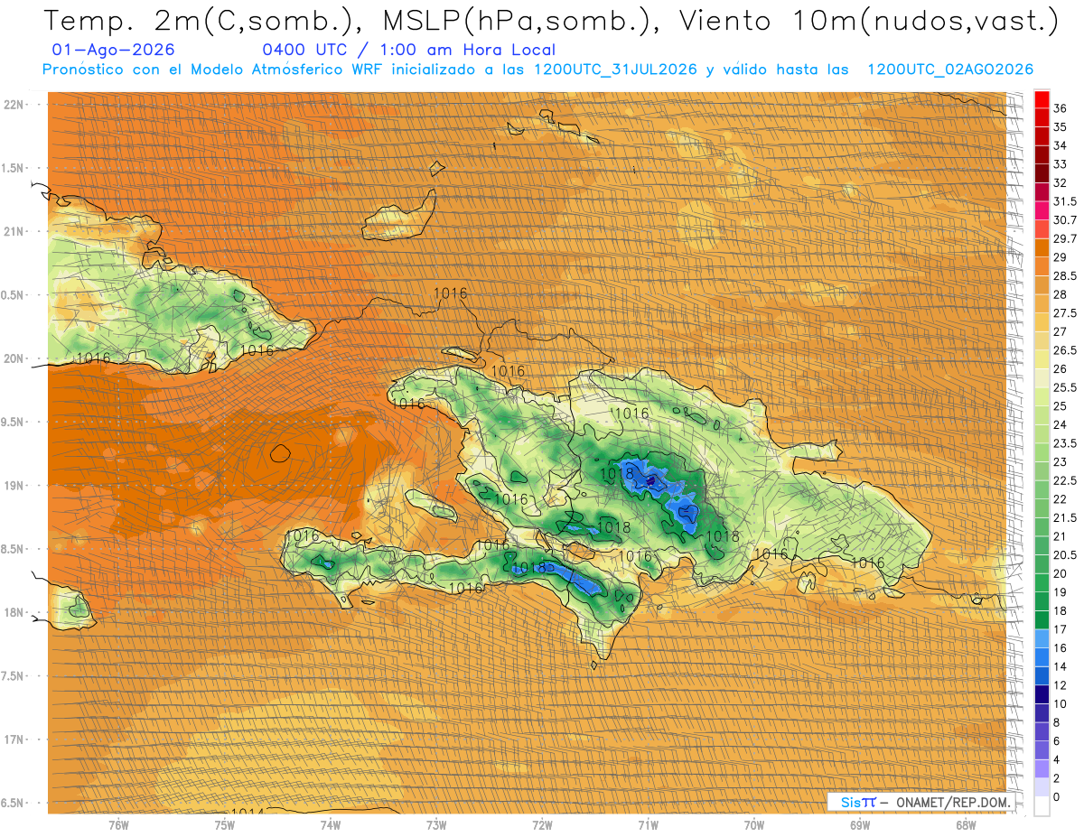Click the '23.5' legend value

coord(1065,443)
